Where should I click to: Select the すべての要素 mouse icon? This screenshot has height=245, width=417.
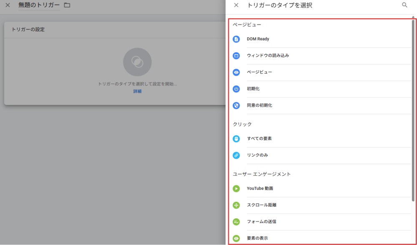236,139
